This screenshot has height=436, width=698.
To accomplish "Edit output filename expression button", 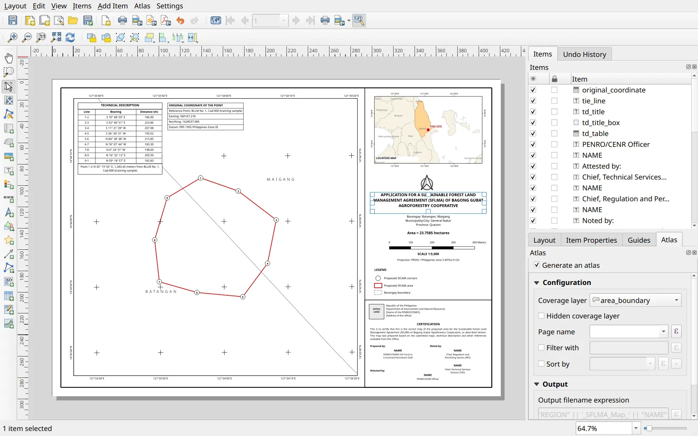I will click(x=676, y=414).
